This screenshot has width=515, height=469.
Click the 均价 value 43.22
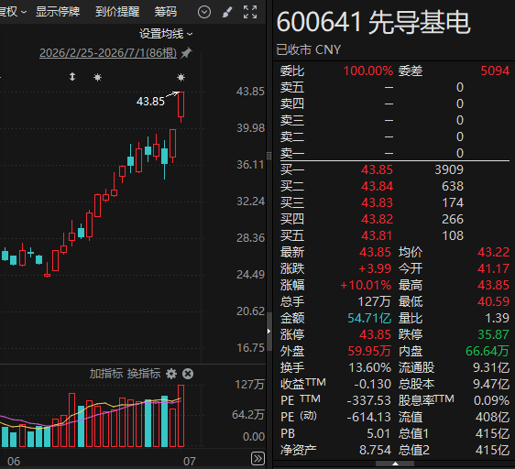click(x=493, y=252)
